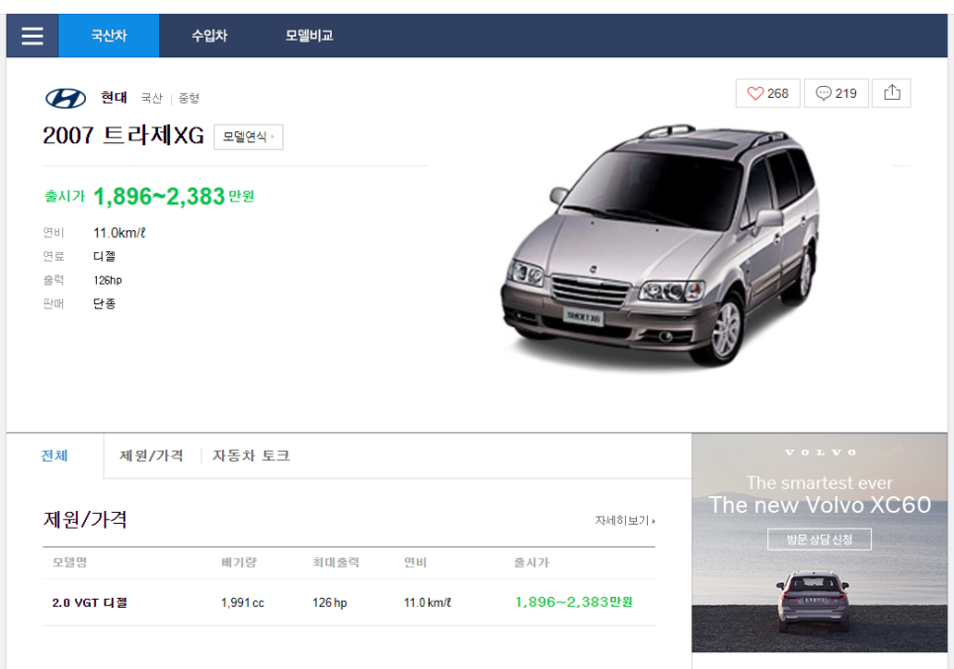This screenshot has height=669, width=954.
Task: Expand the 모델연식 dropdown
Action: 248,137
